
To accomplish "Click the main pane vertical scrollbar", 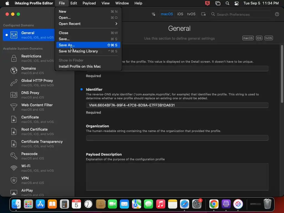I will click(282, 74).
